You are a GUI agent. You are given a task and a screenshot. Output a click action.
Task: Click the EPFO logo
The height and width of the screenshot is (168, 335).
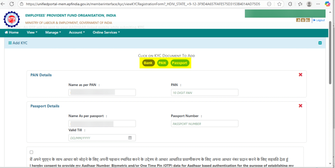coord(12,19)
